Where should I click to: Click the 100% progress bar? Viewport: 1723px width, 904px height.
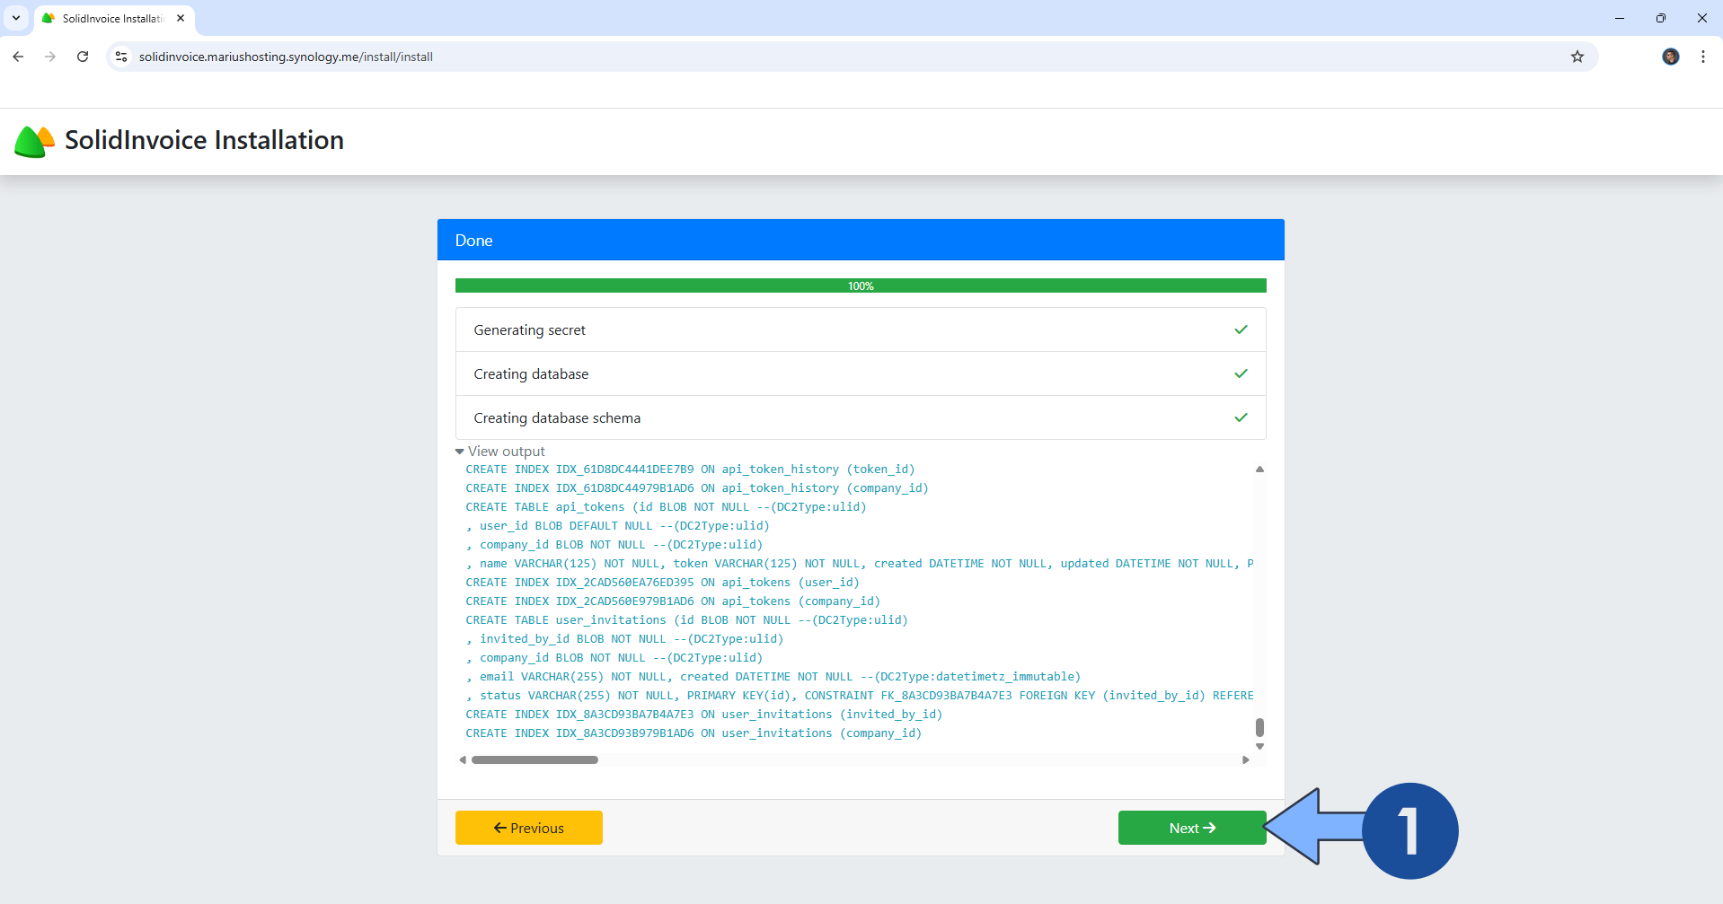861,285
